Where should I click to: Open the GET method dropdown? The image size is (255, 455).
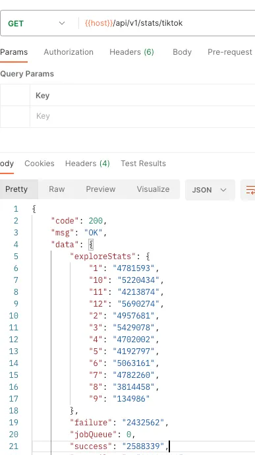pyautogui.click(x=36, y=23)
